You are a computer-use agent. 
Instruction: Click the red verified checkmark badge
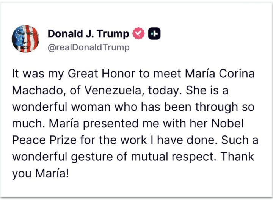[x=139, y=34]
